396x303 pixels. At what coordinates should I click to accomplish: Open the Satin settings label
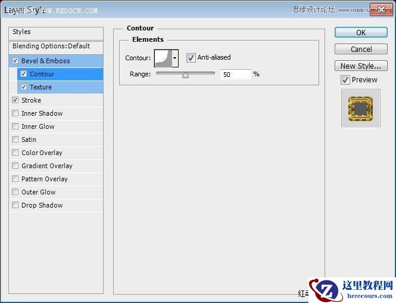pos(29,140)
